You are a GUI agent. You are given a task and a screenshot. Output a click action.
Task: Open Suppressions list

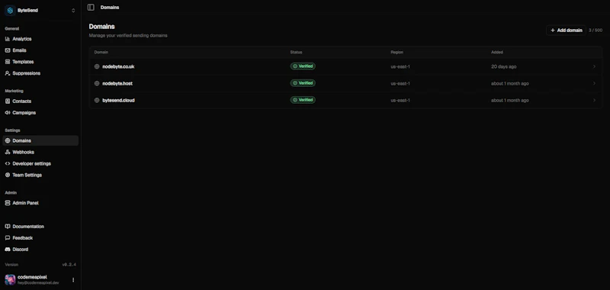(40, 73)
